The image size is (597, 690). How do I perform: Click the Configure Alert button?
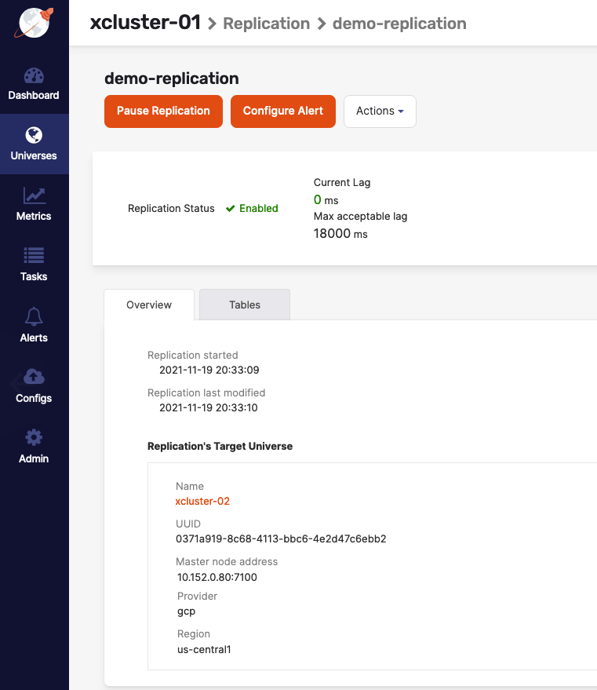[282, 111]
